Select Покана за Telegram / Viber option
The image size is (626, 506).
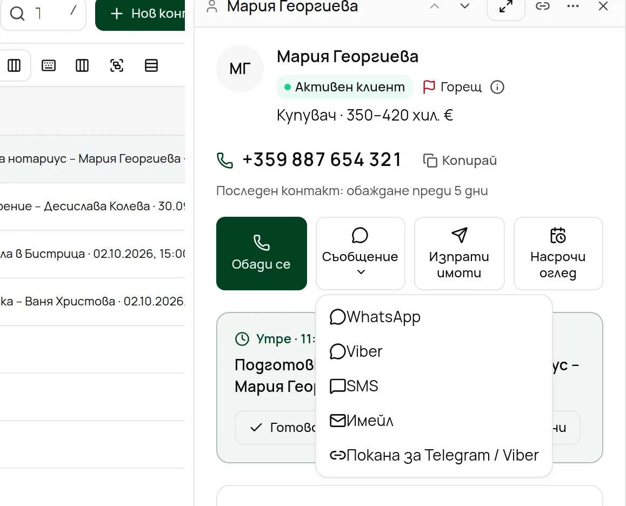(x=434, y=455)
